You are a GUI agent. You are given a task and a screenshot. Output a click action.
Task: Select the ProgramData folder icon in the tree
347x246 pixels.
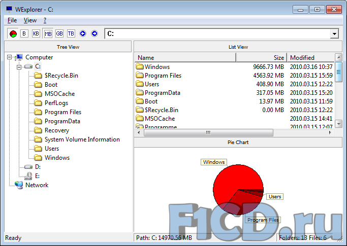click(38, 121)
